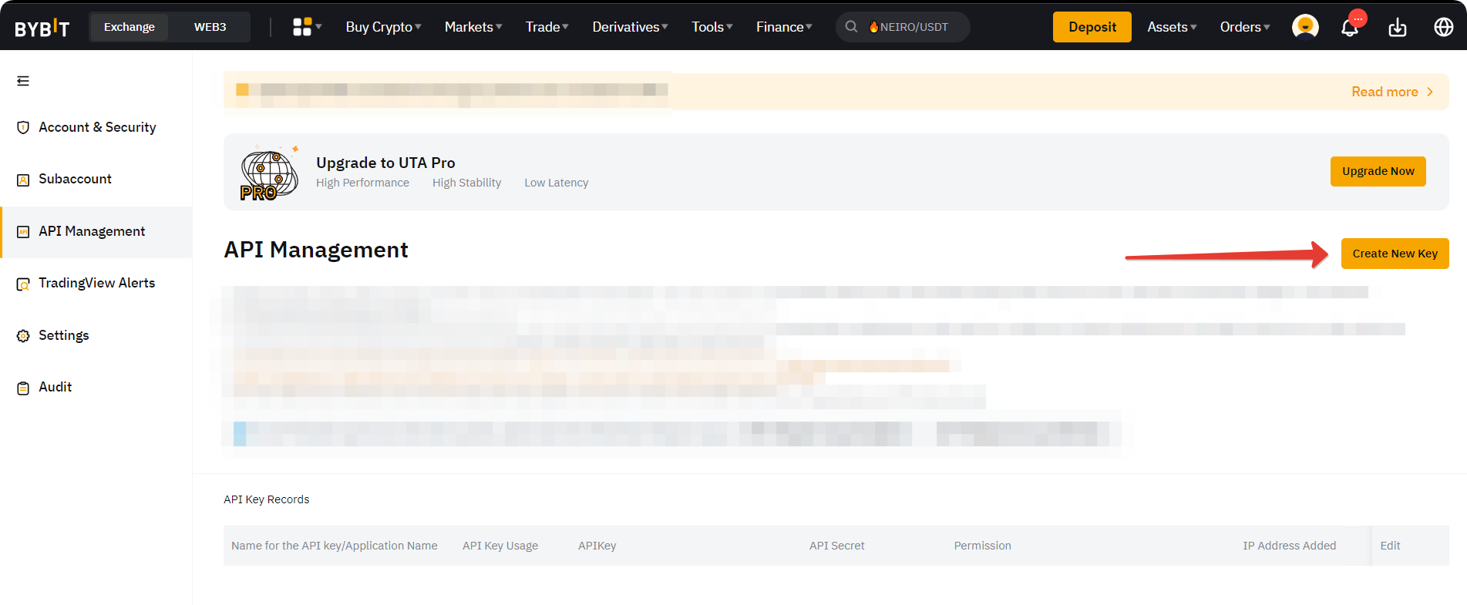Click 'Name for the API key/Application Name' header
The image size is (1467, 605).
click(x=335, y=546)
